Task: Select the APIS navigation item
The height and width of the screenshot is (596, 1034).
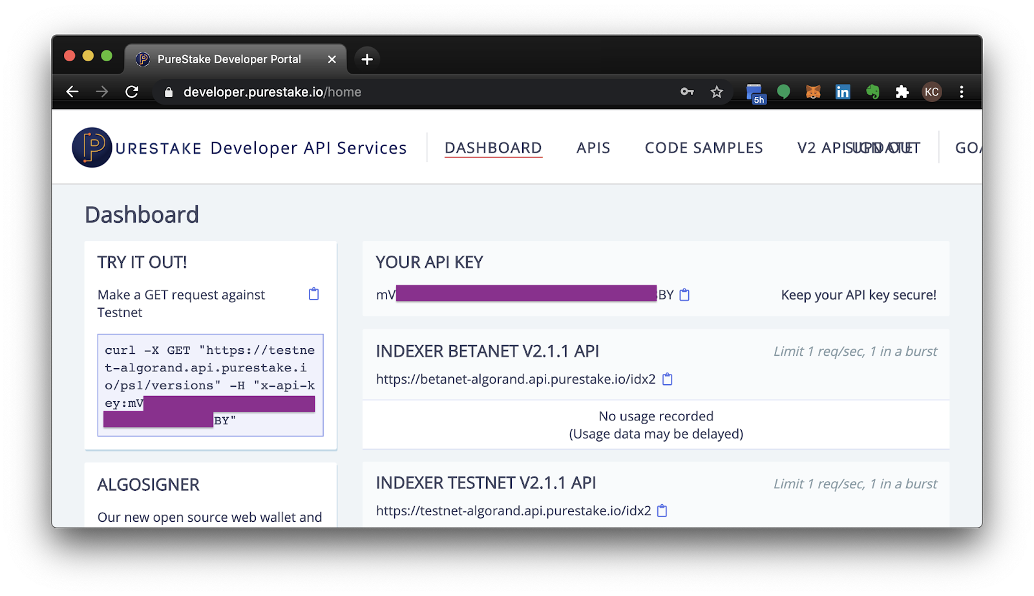Action: 593,147
